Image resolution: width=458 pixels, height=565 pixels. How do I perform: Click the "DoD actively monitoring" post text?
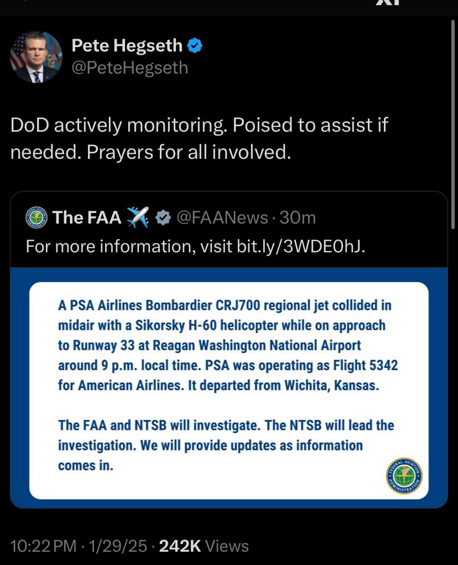pyautogui.click(x=199, y=138)
